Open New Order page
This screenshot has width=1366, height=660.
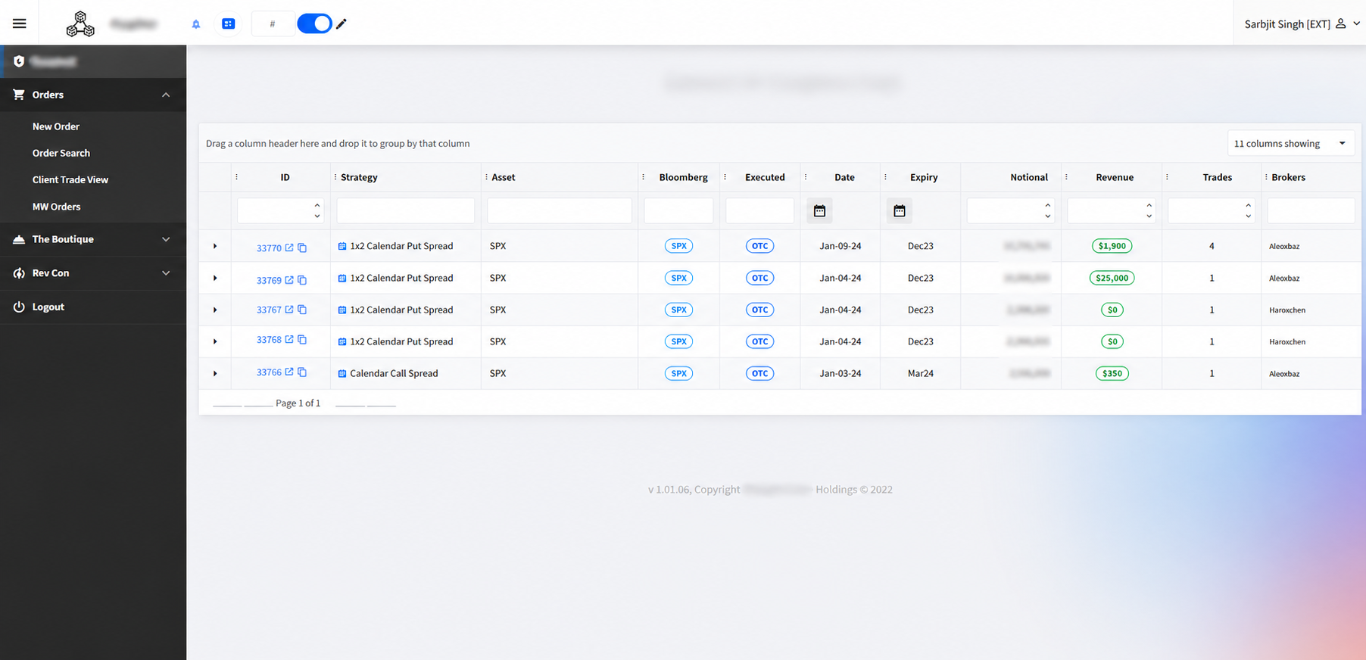tap(56, 126)
